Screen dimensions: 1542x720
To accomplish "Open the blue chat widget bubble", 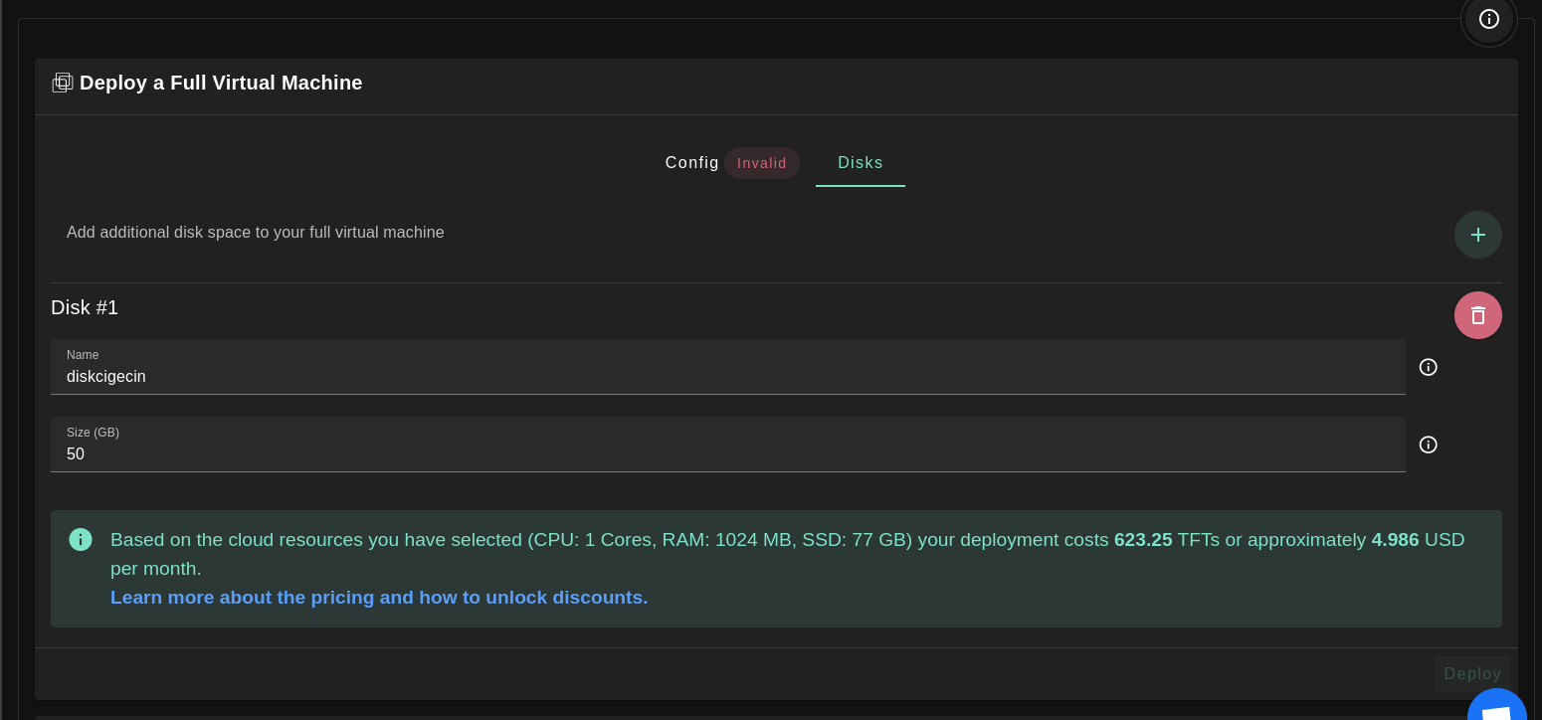I will 1496,708.
